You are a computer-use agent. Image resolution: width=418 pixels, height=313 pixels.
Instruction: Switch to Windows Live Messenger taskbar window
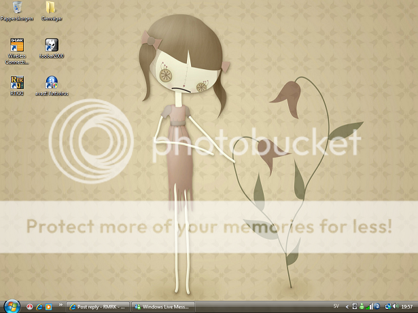pos(162,307)
